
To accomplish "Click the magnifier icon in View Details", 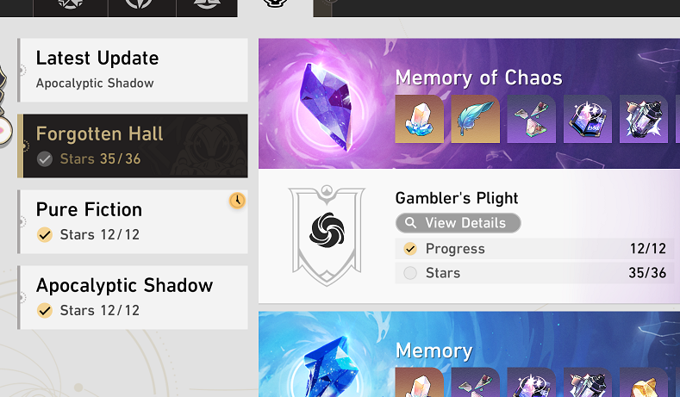I will point(410,223).
